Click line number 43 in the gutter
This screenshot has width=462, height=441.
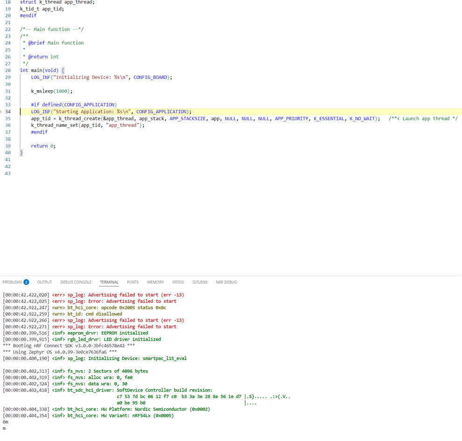[x=8, y=173]
